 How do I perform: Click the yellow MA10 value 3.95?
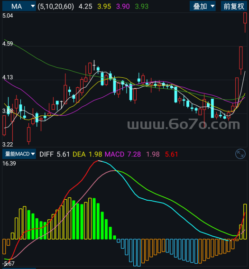pyautogui.click(x=104, y=7)
